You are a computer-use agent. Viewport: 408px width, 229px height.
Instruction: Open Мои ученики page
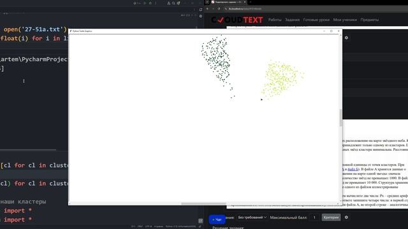(345, 20)
